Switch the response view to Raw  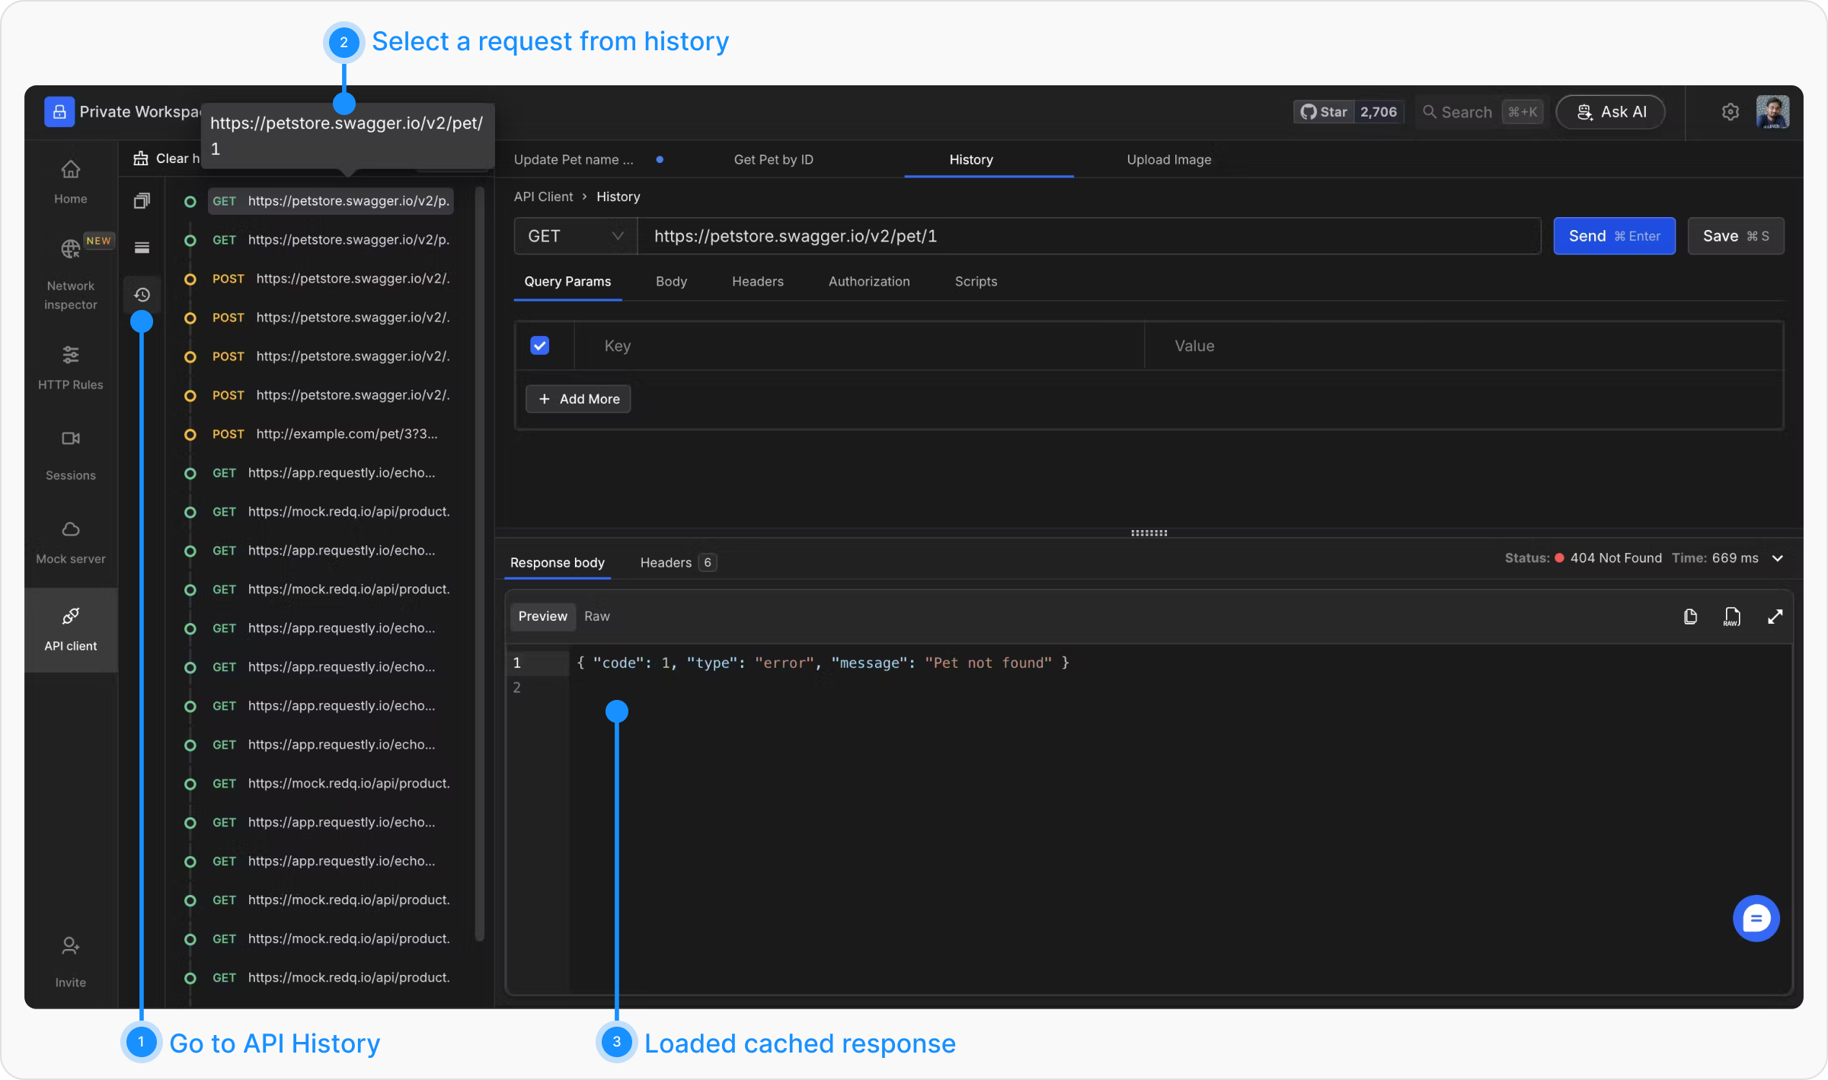(596, 616)
